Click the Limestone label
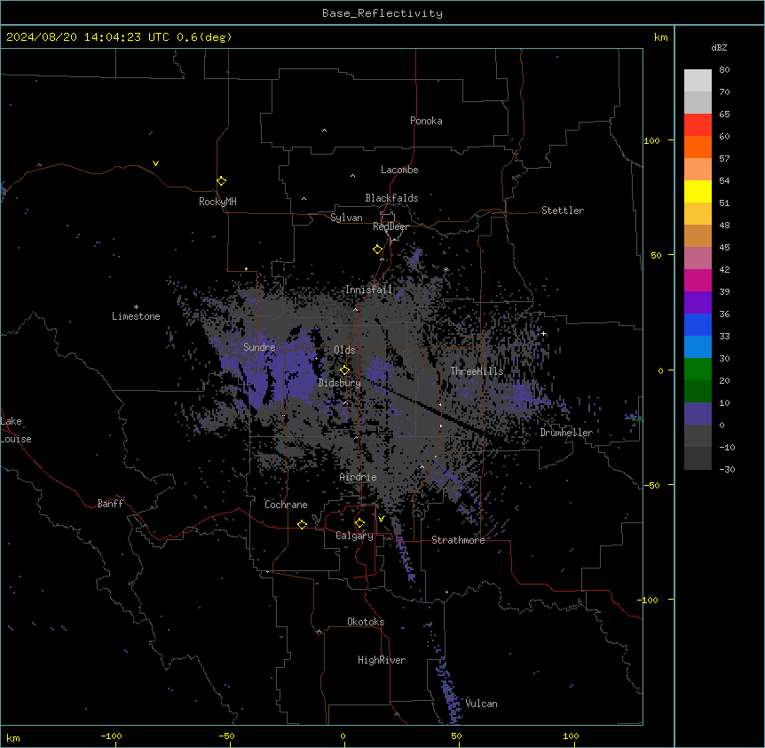765x748 pixels. (x=136, y=316)
